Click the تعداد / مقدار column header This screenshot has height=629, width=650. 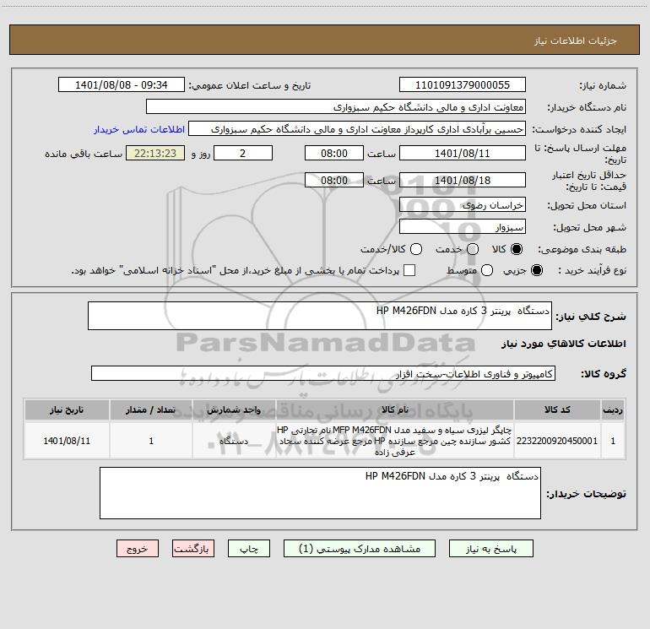coord(151,410)
